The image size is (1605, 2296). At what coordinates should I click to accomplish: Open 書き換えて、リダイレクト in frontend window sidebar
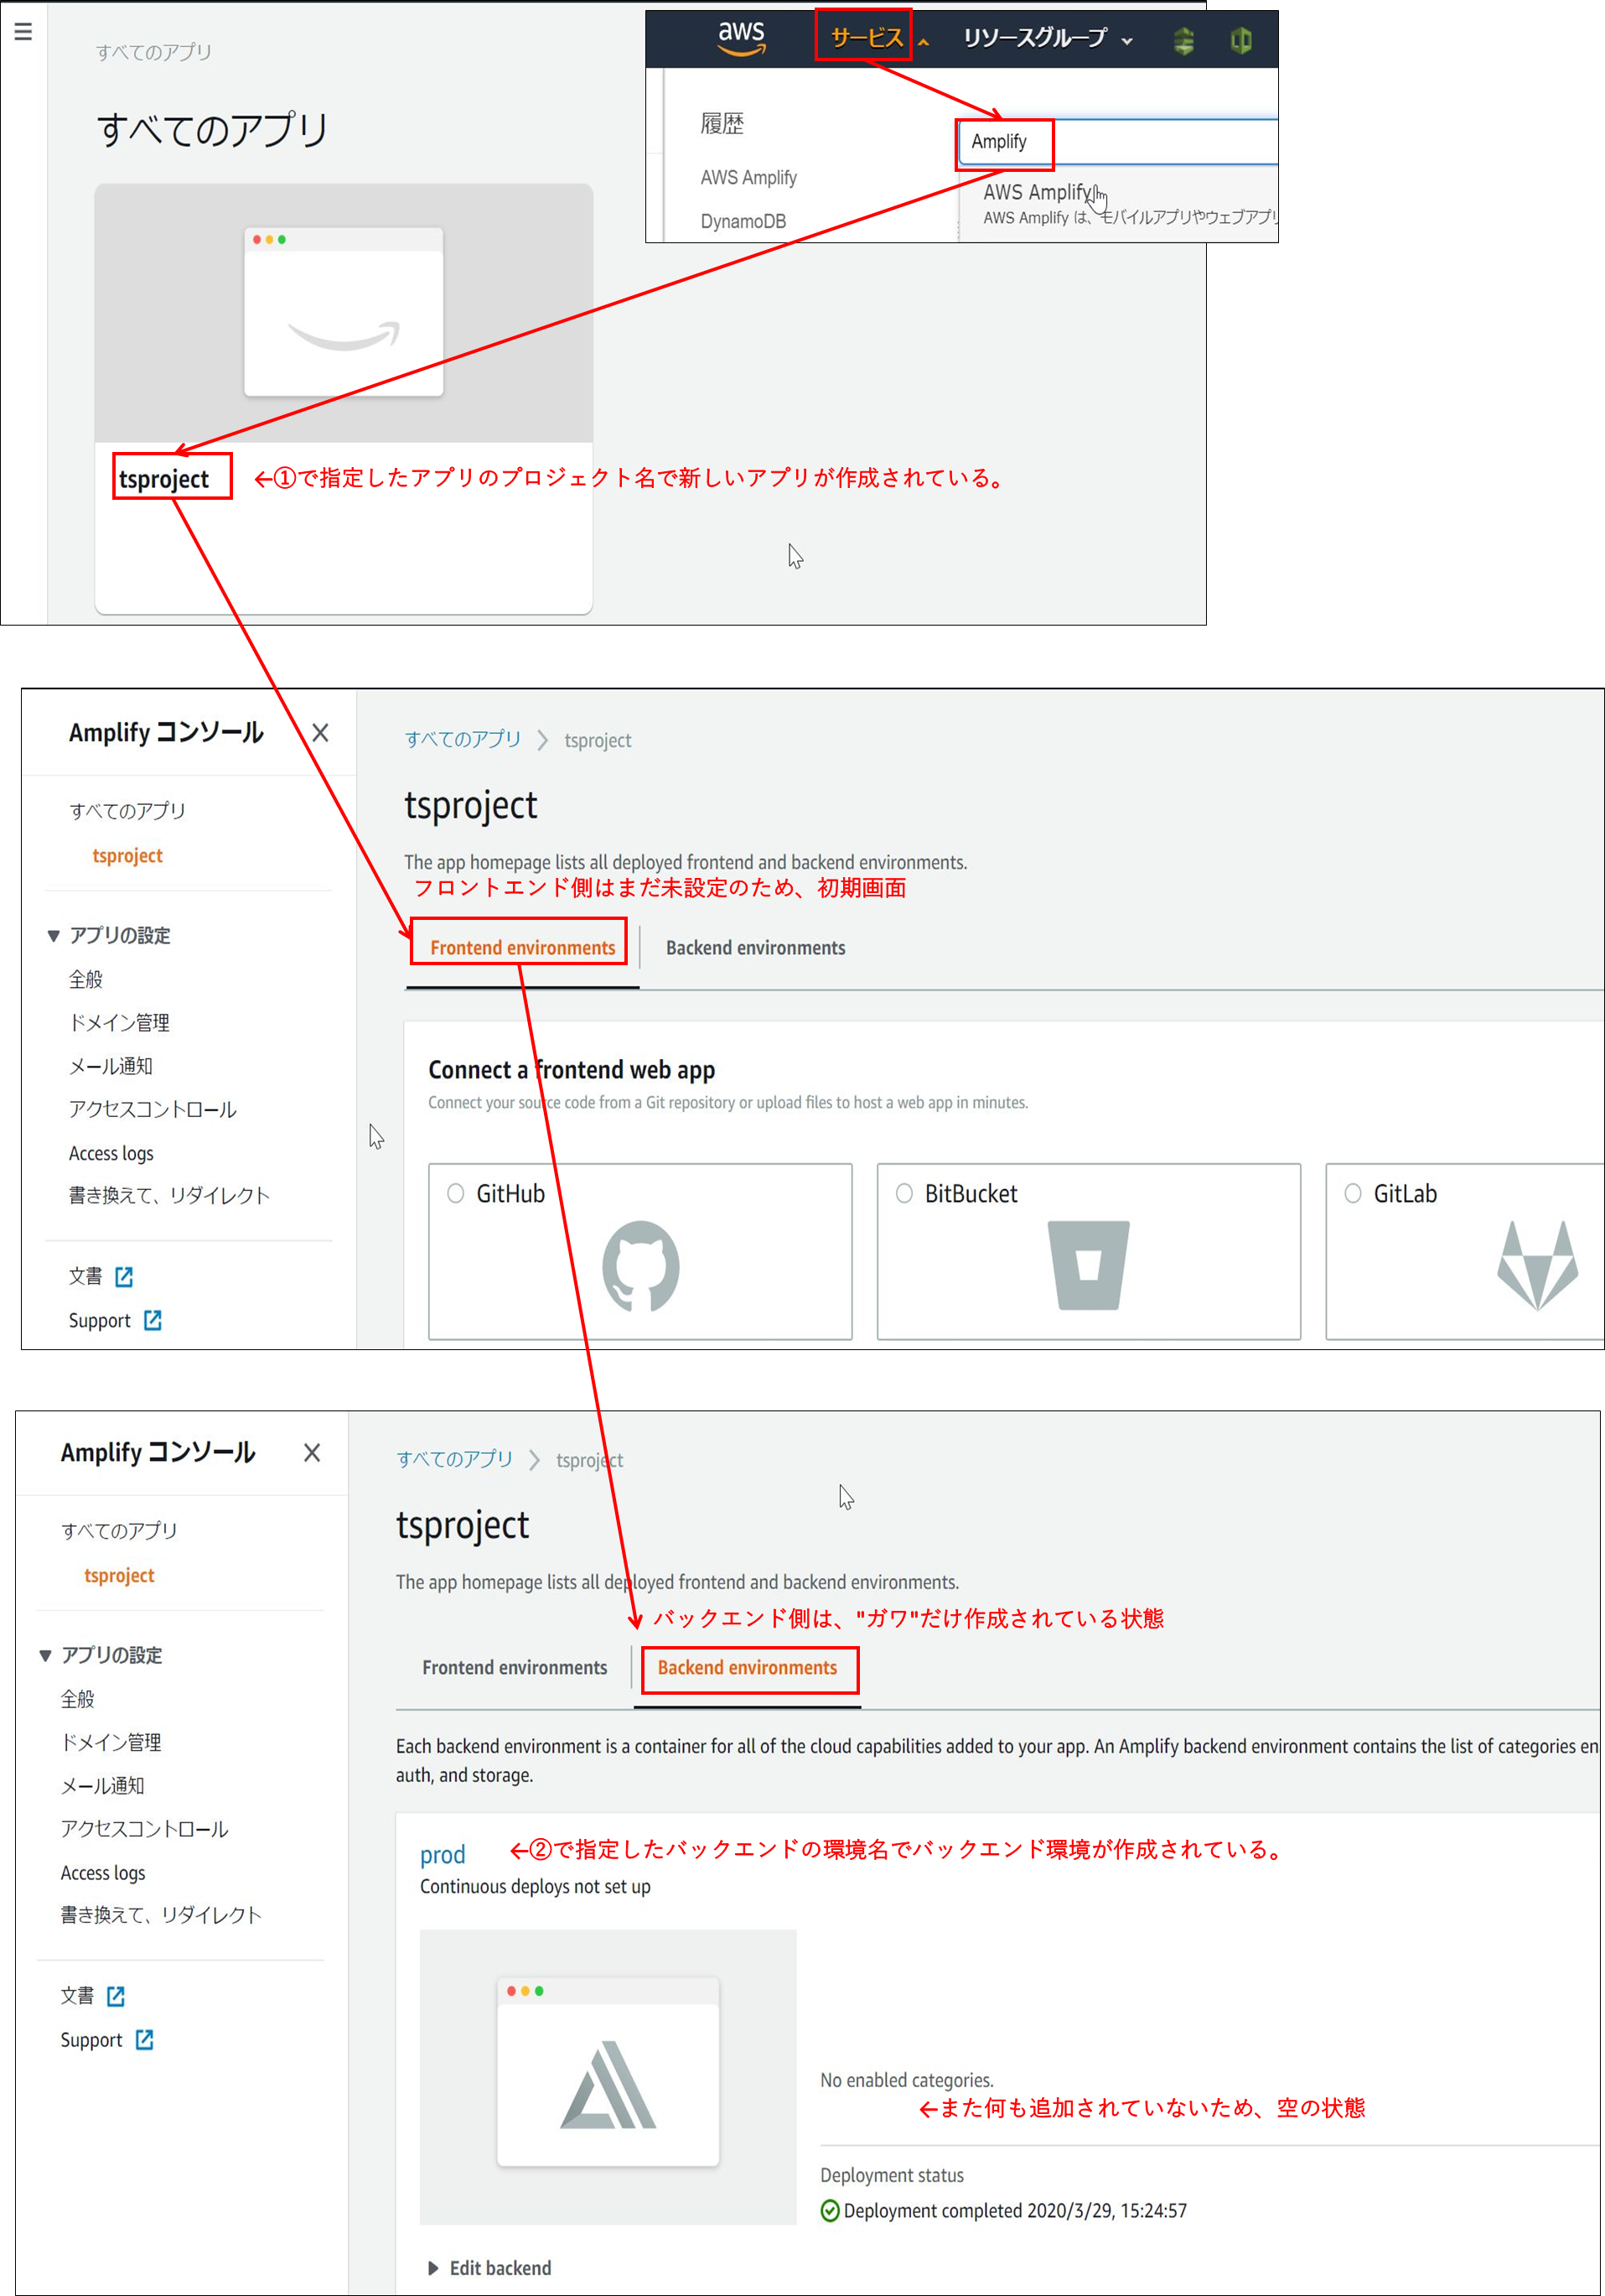169,1195
